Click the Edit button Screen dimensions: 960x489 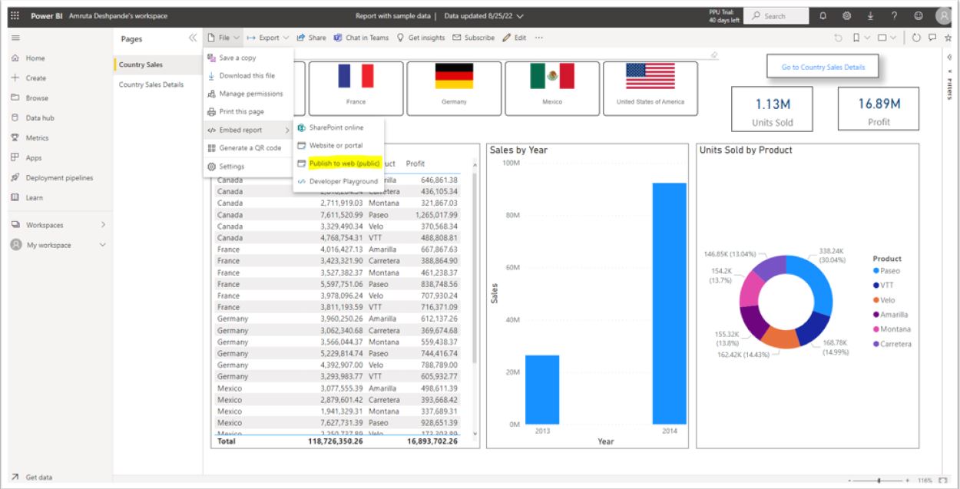pos(514,38)
